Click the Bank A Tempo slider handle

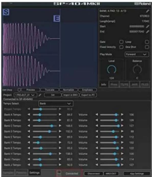click(x=40, y=115)
